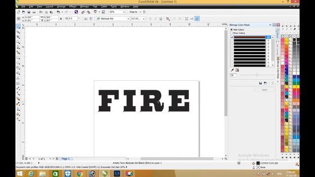Image resolution: width=315 pixels, height=177 pixels.
Task: Switch to the Page 1 tab
Action: [x=65, y=159]
